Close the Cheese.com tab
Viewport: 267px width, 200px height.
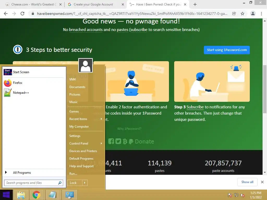(x=60, y=5)
